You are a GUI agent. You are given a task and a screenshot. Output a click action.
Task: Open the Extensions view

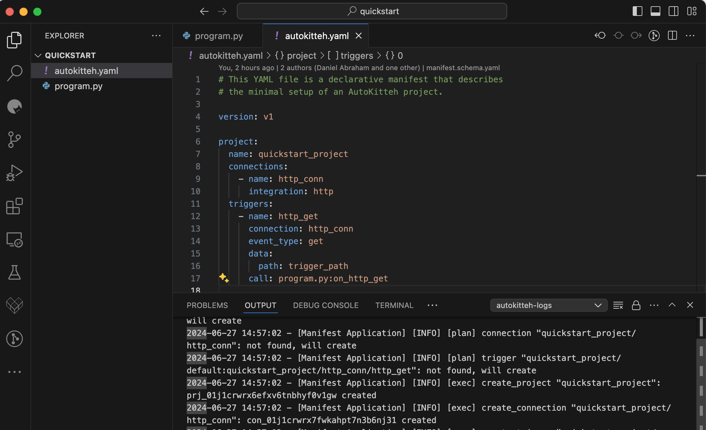tap(15, 206)
